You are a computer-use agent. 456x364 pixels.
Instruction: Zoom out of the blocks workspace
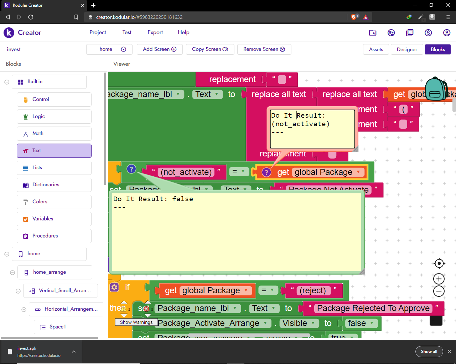[x=439, y=291]
